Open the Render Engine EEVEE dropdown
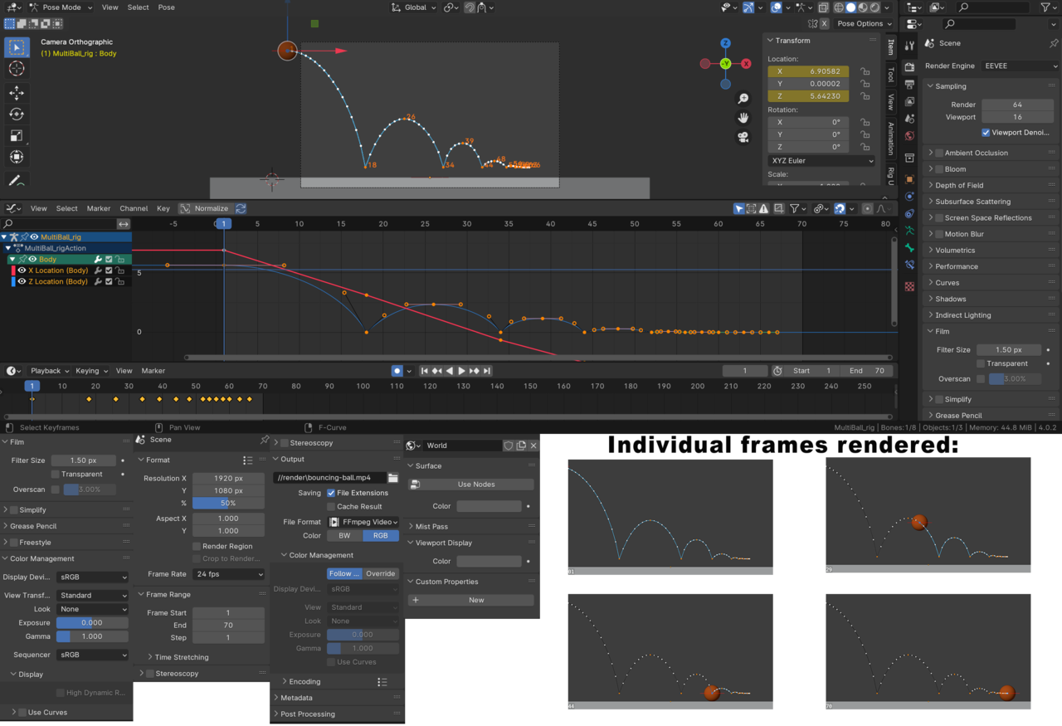 click(1021, 66)
